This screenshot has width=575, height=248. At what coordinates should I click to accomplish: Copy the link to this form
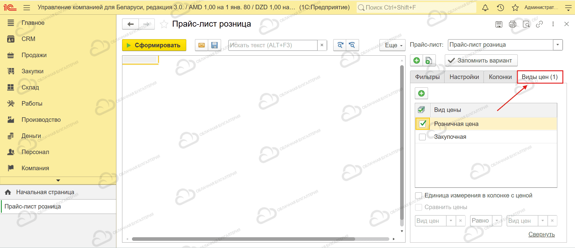539,24
